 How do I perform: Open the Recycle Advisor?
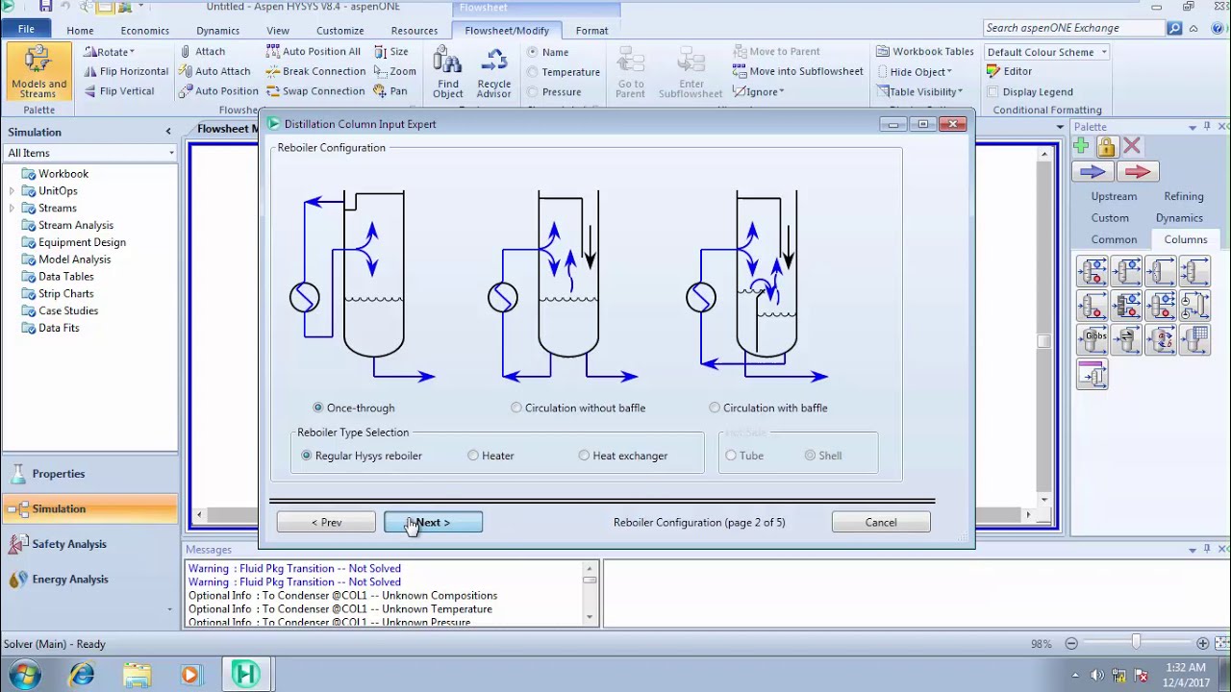(x=494, y=74)
